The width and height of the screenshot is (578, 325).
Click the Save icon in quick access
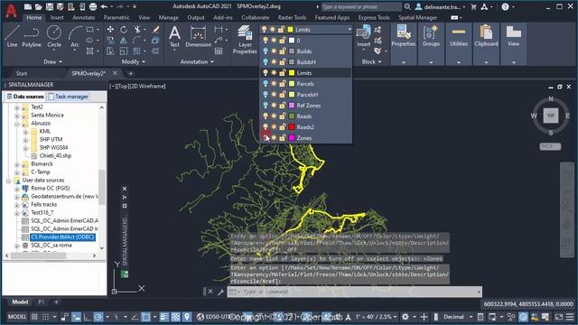point(50,6)
